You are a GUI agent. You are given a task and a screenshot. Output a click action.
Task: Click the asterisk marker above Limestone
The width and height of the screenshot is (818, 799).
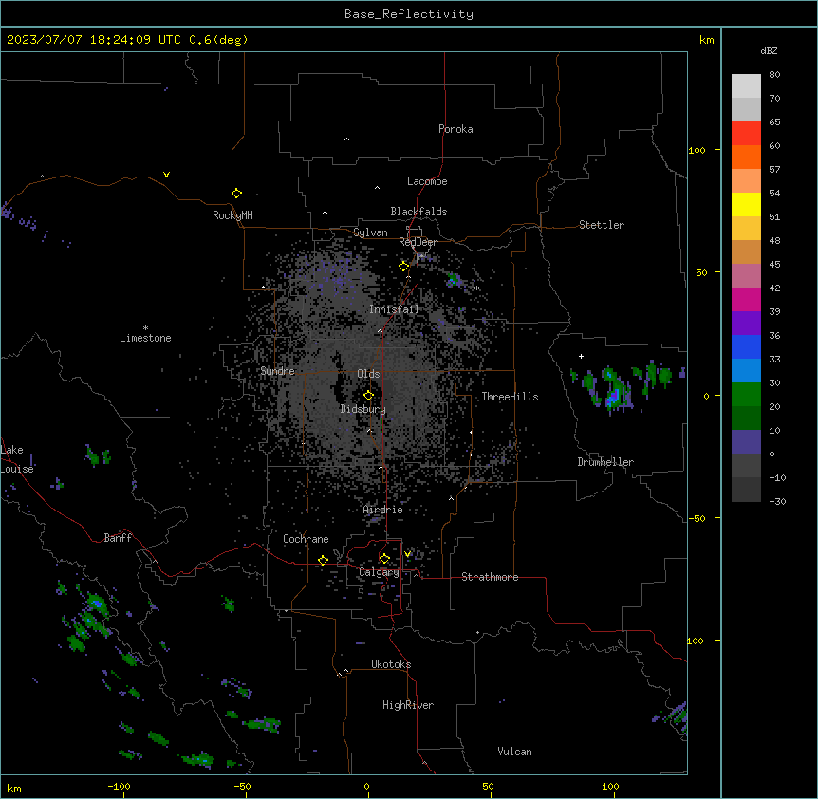pos(145,328)
